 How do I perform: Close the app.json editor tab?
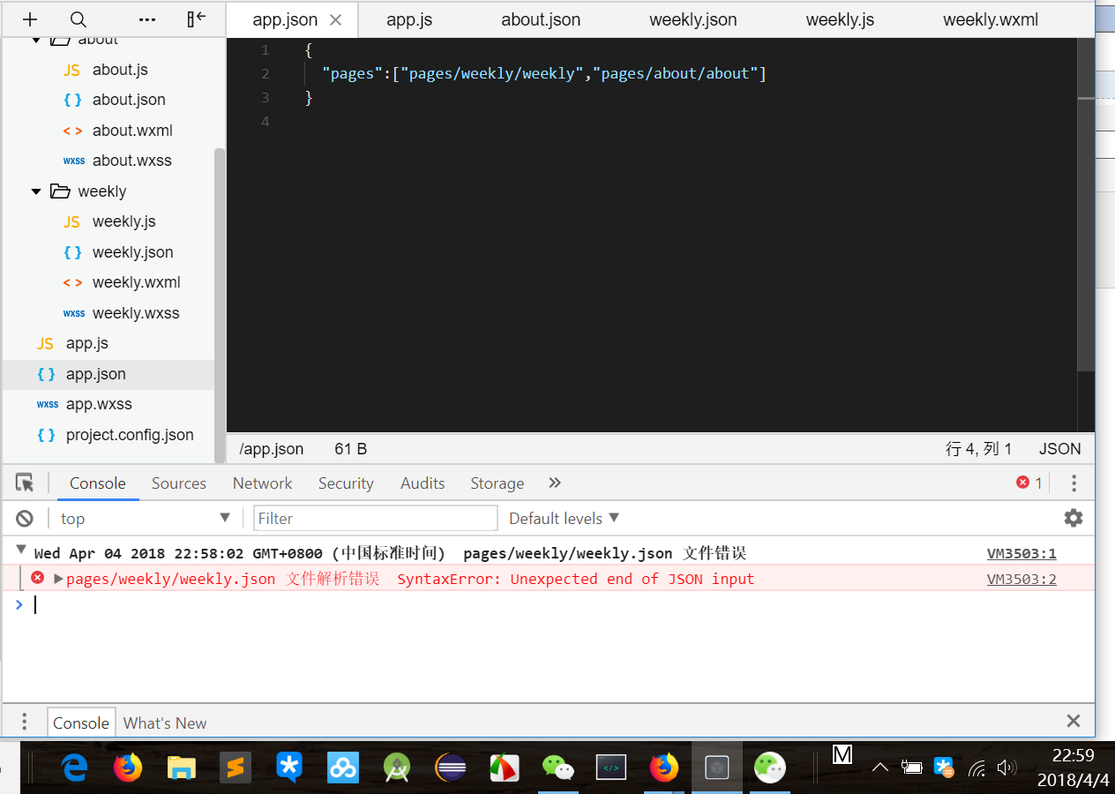click(x=335, y=19)
